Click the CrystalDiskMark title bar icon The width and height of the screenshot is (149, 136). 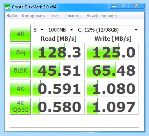(x=7, y=7)
